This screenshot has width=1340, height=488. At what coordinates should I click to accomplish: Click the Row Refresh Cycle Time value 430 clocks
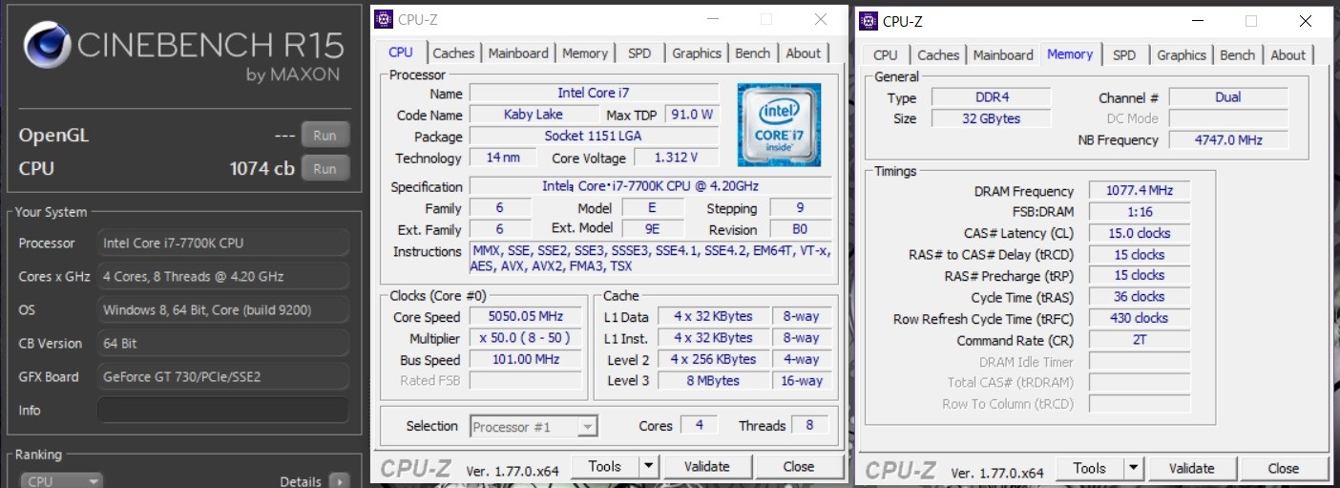point(1140,318)
